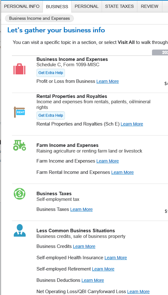Open Learn More for Business Credits
This screenshot has height=295, width=168.
coord(84,246)
